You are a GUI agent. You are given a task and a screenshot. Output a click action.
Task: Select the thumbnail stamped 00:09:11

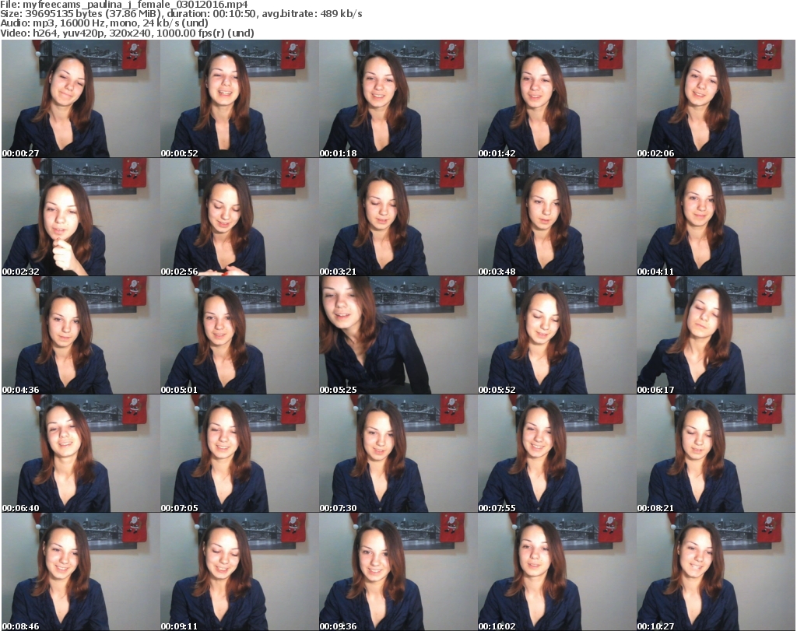240,572
